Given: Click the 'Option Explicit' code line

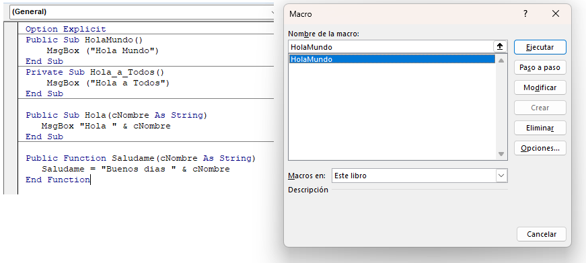Looking at the screenshot, I should coord(66,29).
